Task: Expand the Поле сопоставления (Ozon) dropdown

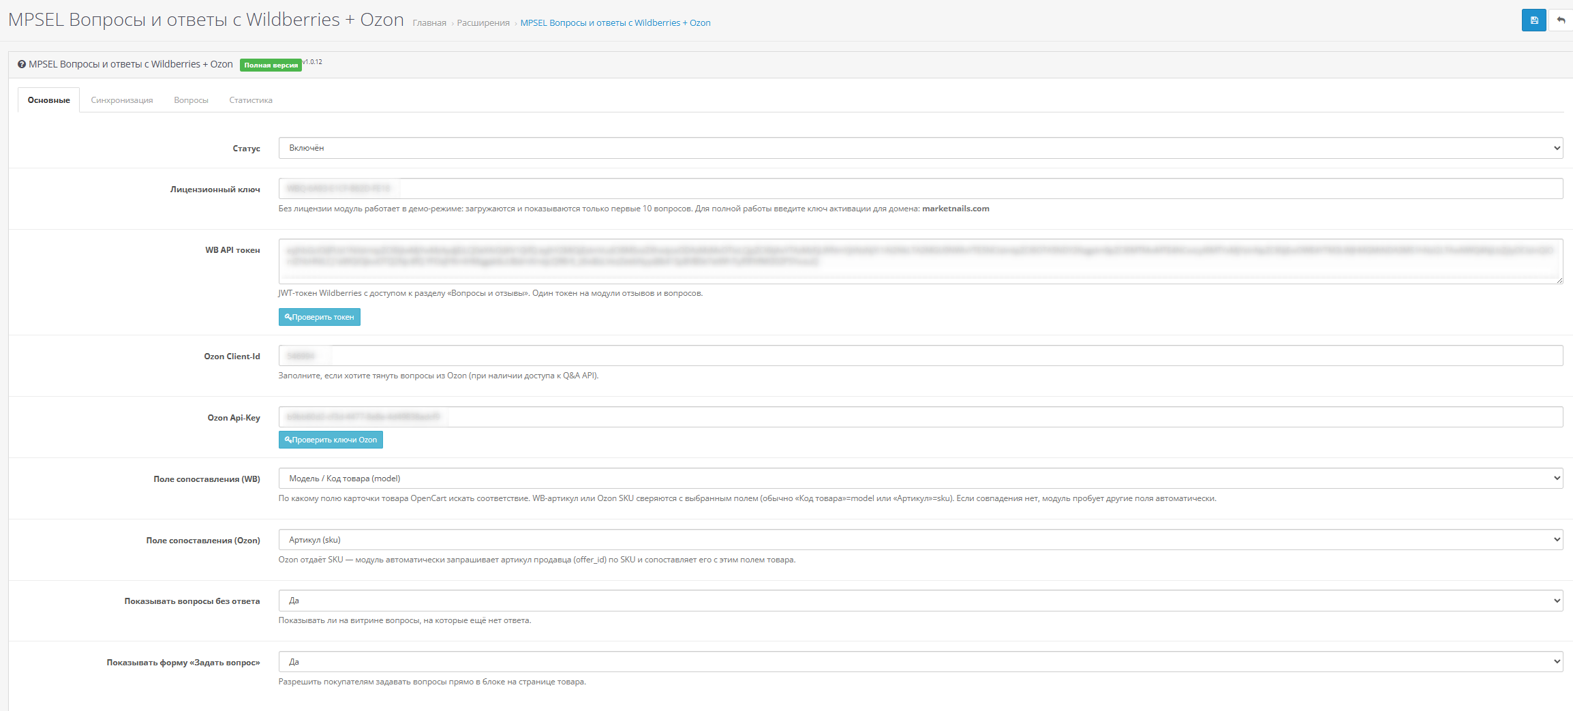Action: [921, 540]
